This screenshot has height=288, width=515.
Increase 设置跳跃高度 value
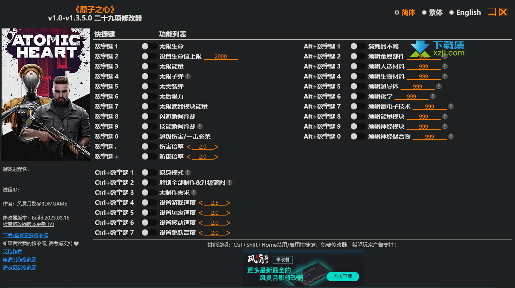click(x=228, y=233)
